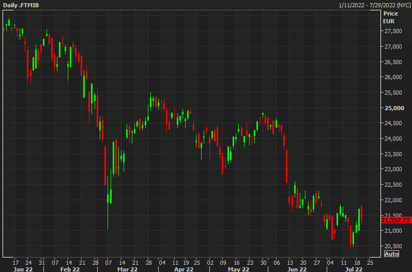The width and height of the screenshot is (412, 272).
Task: Select the Mar 22 month label
Action: 127,269
